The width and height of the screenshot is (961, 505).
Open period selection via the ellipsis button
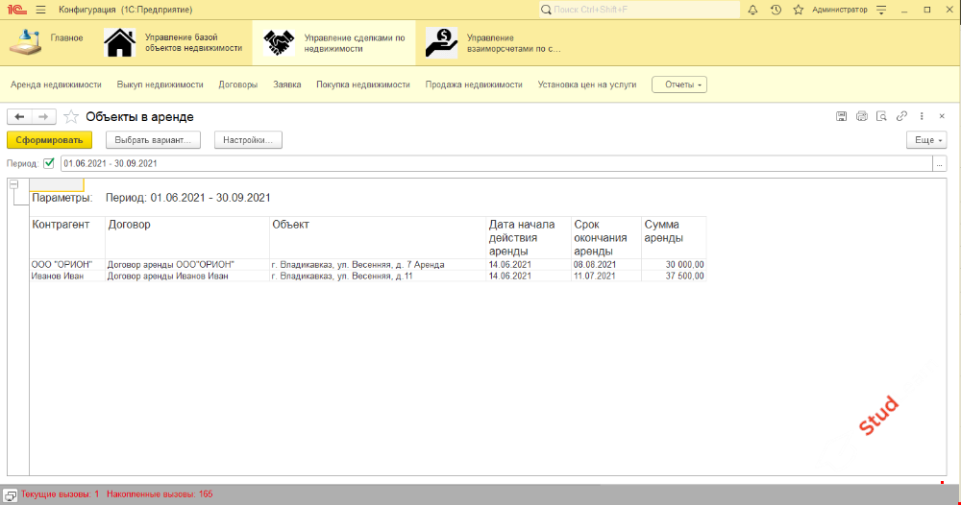pyautogui.click(x=939, y=163)
